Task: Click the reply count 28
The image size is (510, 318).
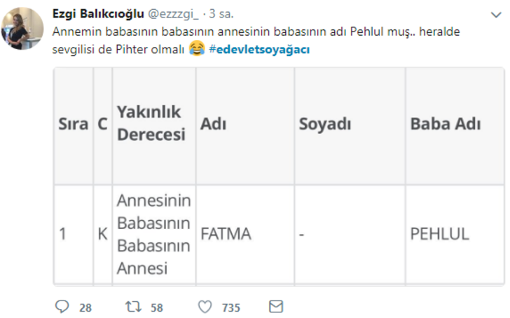Action: 85,307
